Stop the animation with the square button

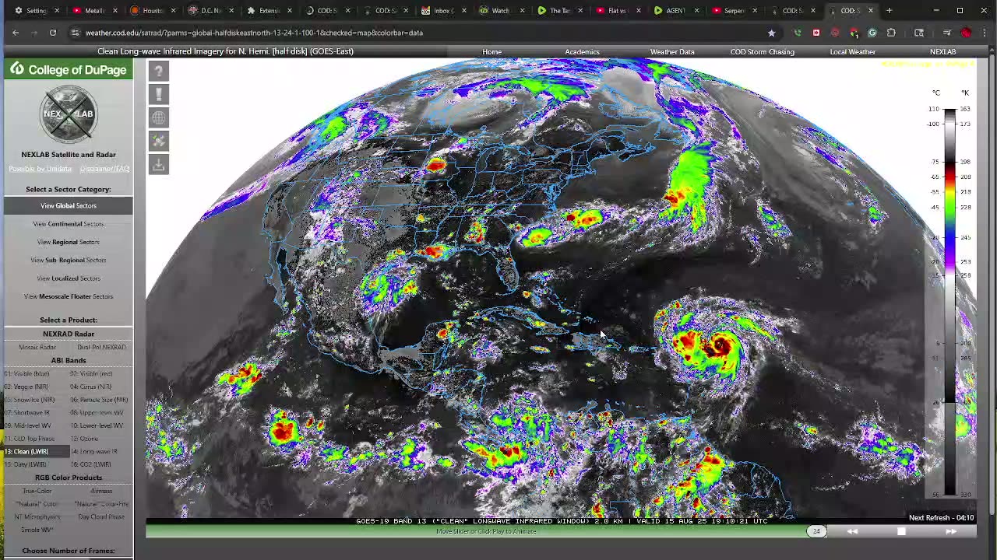(901, 531)
